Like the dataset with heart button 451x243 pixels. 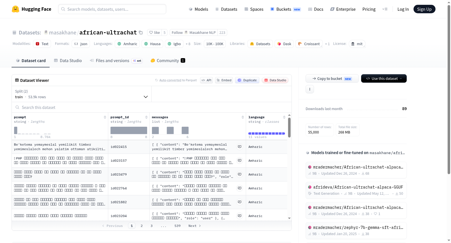tap(154, 32)
